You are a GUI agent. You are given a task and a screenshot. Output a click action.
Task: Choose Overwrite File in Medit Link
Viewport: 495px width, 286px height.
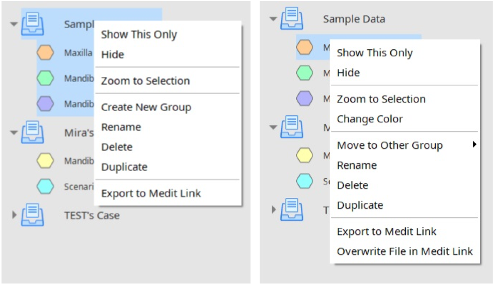point(405,251)
